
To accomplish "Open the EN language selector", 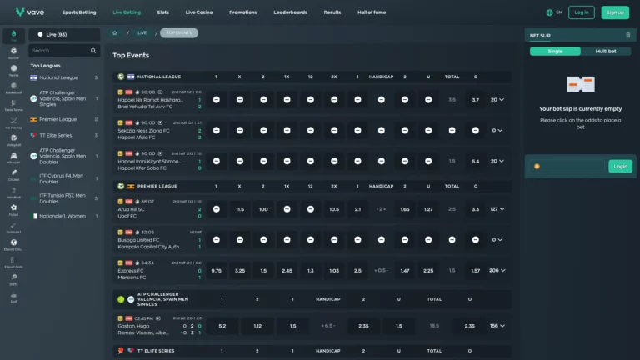I will [x=553, y=12].
